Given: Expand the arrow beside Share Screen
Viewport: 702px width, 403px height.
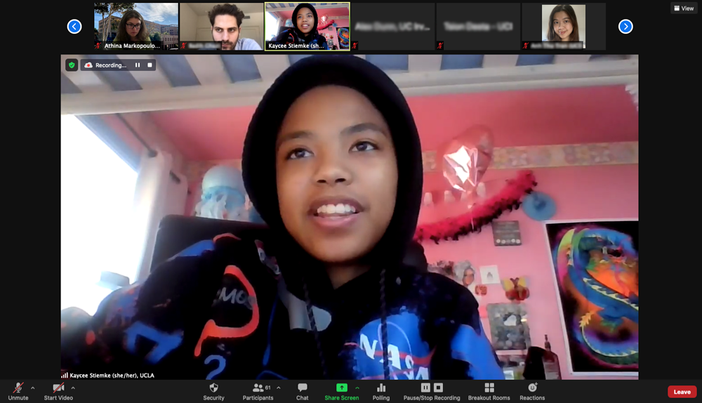Looking at the screenshot, I should [357, 388].
